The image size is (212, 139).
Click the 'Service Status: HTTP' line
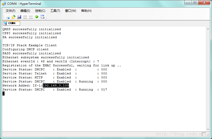[x=55, y=77]
